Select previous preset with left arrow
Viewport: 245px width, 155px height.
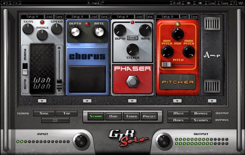[189, 3]
